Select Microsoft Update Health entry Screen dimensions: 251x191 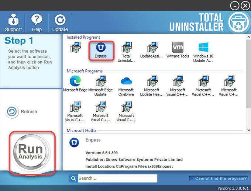[x=152, y=86]
